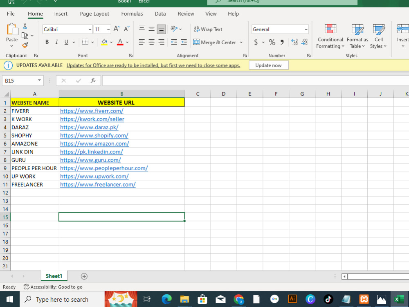The image size is (409, 307).
Task: Open the Name Box dropdown arrow
Action: [x=39, y=80]
